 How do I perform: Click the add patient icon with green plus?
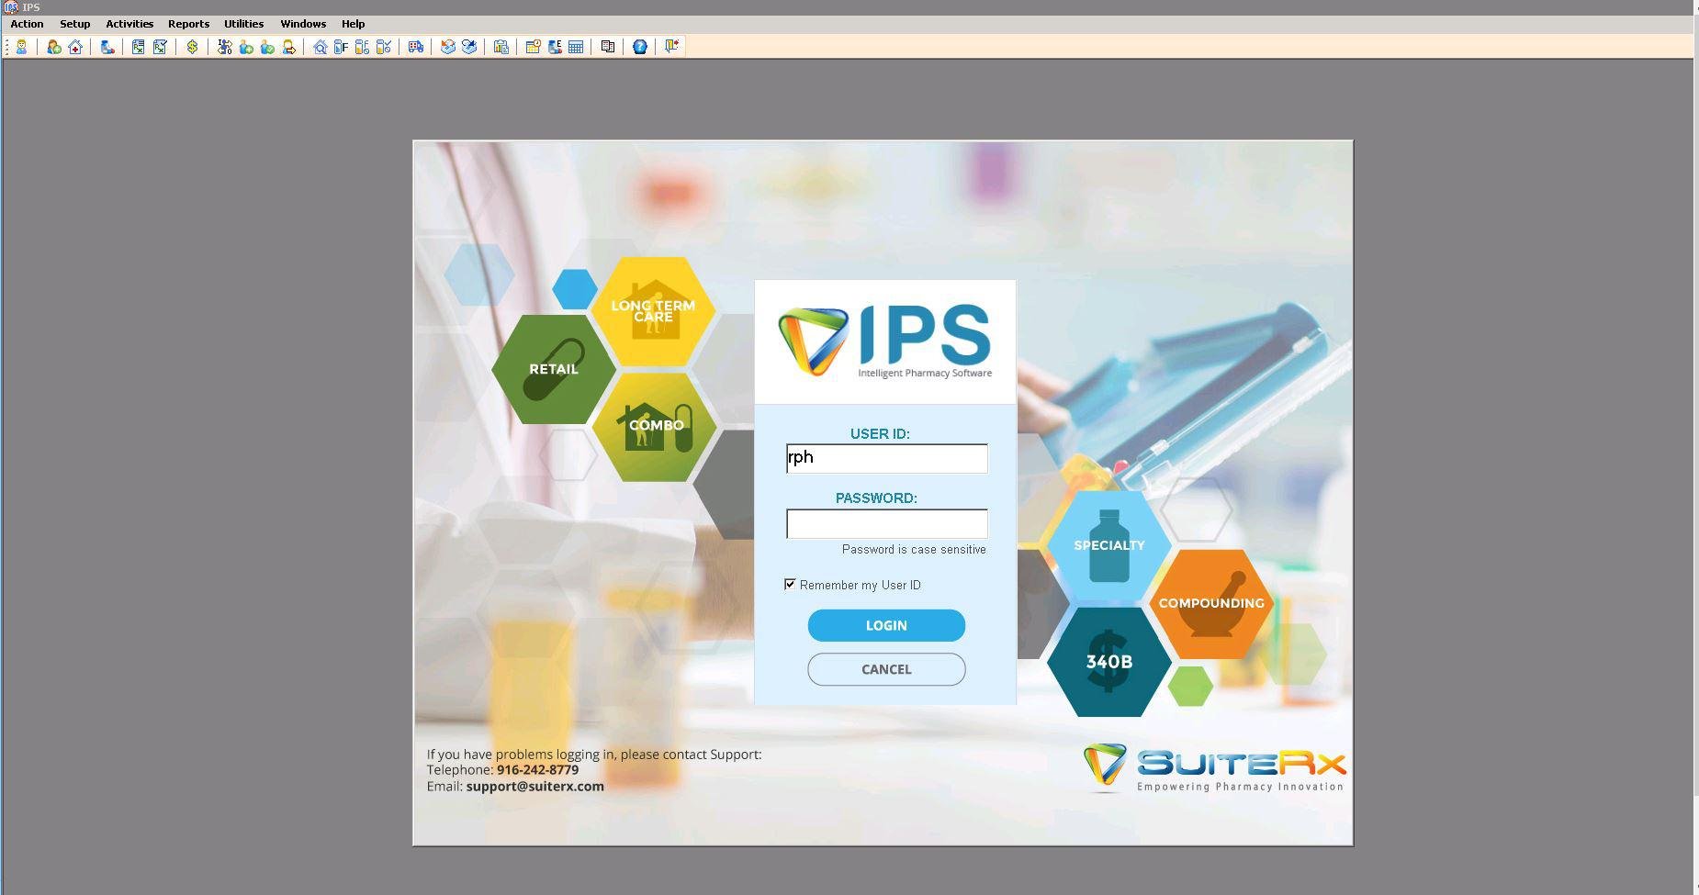[x=54, y=47]
